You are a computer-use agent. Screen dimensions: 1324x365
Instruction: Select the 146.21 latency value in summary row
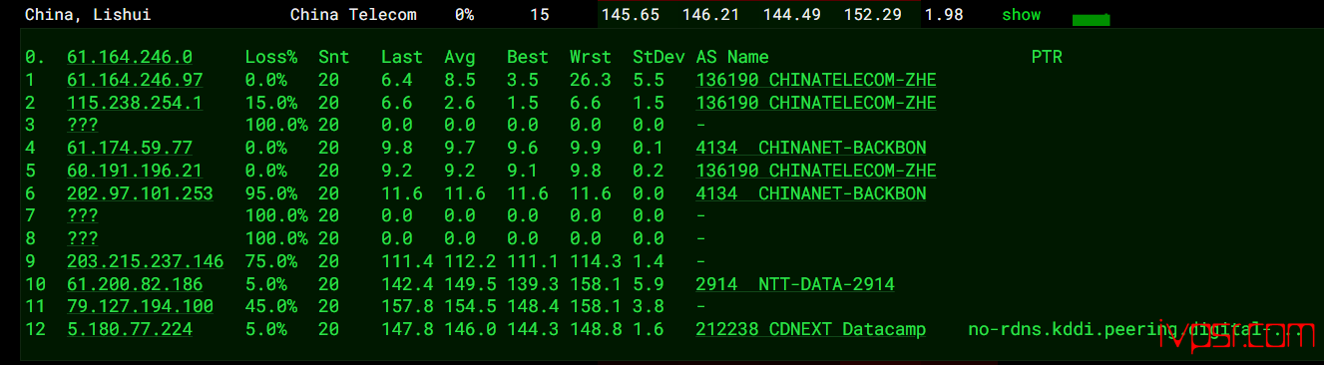coord(712,15)
